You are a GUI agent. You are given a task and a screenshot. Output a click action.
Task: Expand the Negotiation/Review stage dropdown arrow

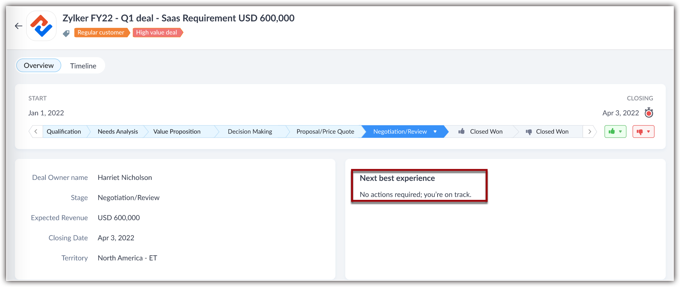coord(435,131)
